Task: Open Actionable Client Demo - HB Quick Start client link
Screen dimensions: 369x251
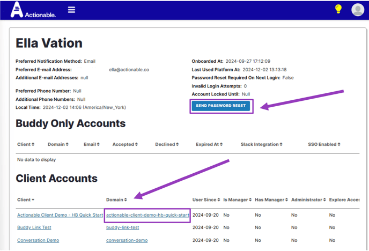Action: 60,215
